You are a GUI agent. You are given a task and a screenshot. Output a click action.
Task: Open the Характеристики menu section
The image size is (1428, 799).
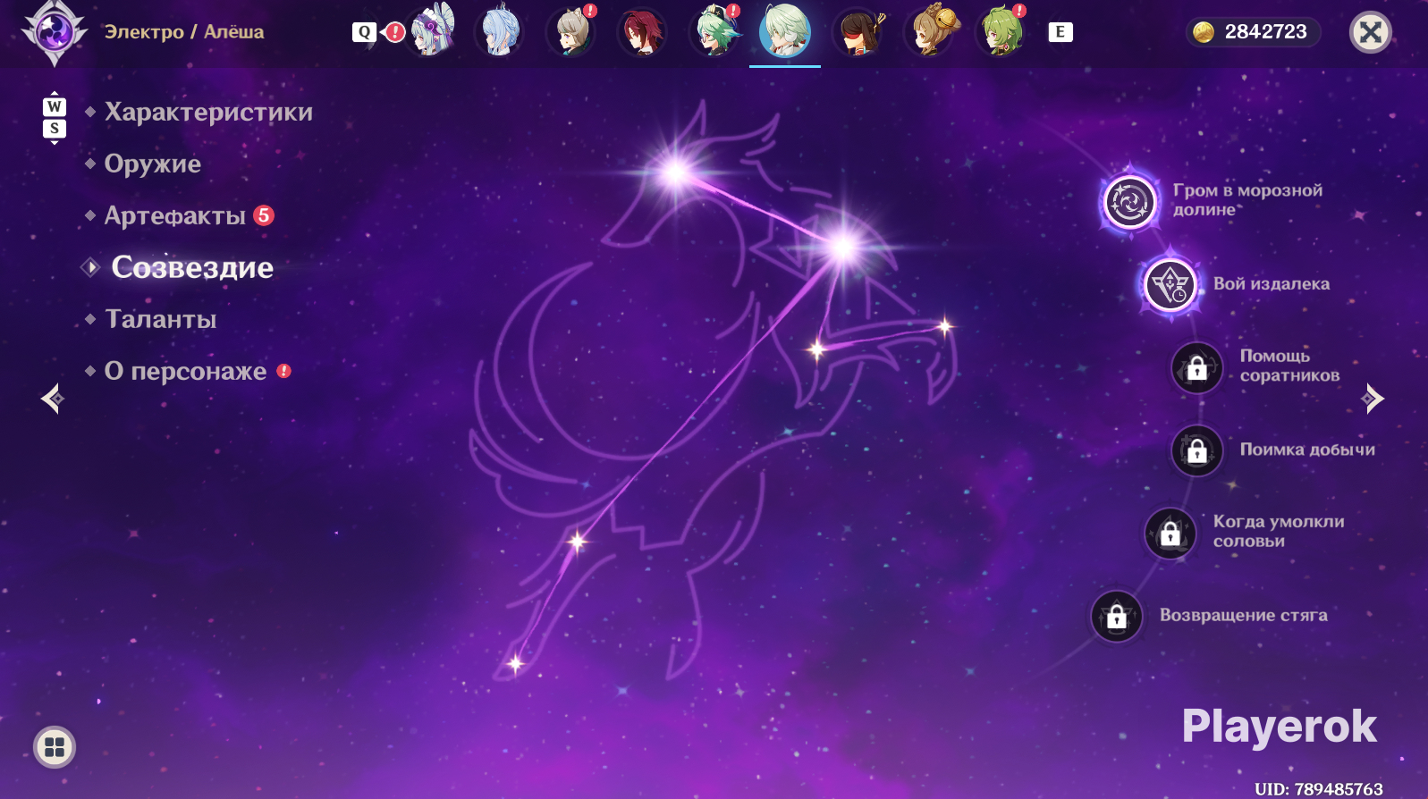209,112
